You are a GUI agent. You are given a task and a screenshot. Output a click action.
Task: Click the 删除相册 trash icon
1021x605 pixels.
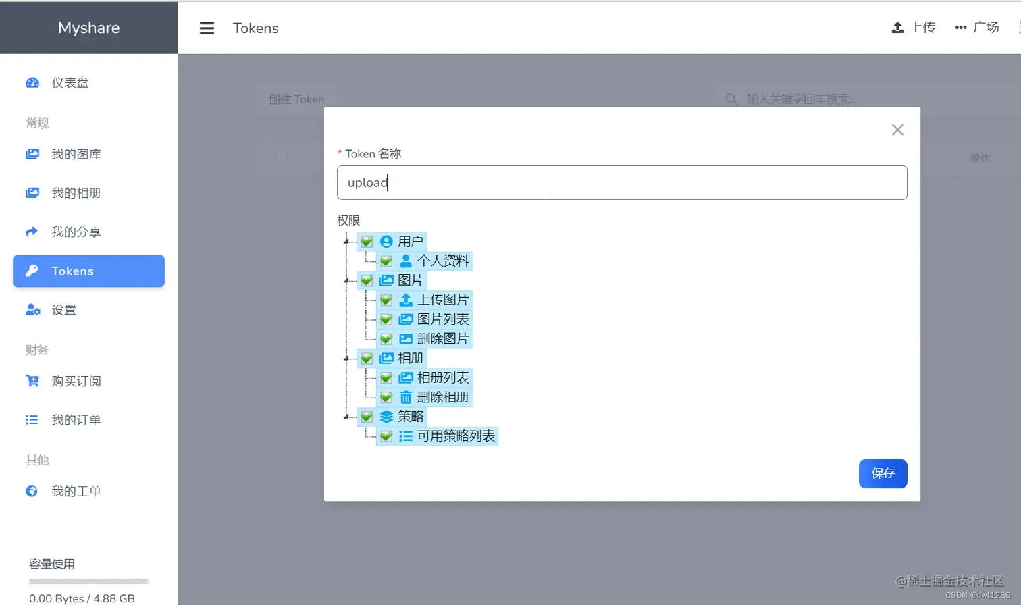[x=406, y=397]
